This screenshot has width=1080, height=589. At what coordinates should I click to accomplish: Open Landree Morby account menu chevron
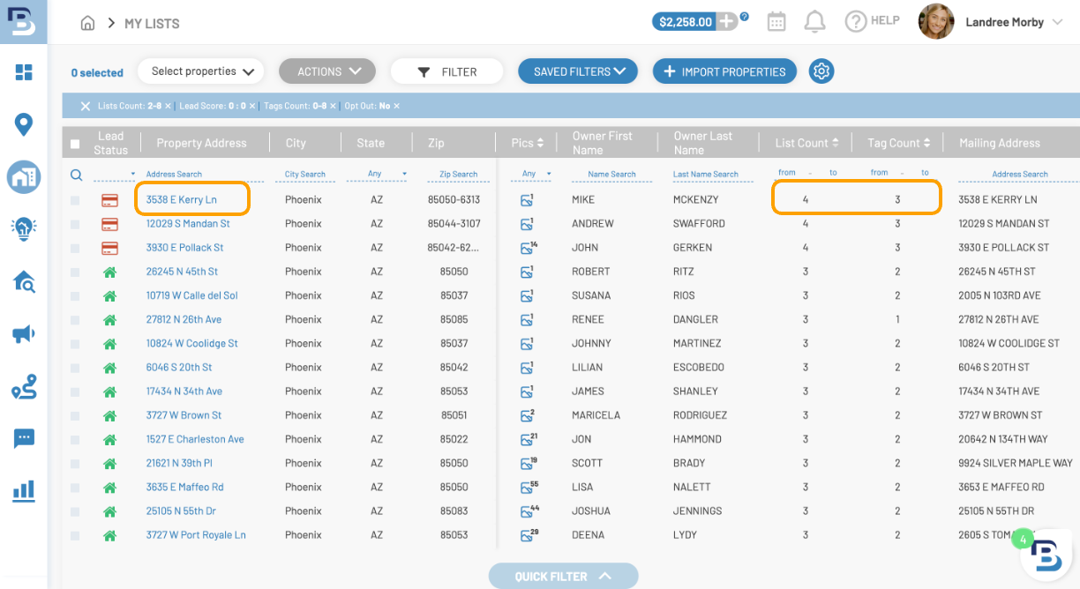pyautogui.click(x=1058, y=22)
